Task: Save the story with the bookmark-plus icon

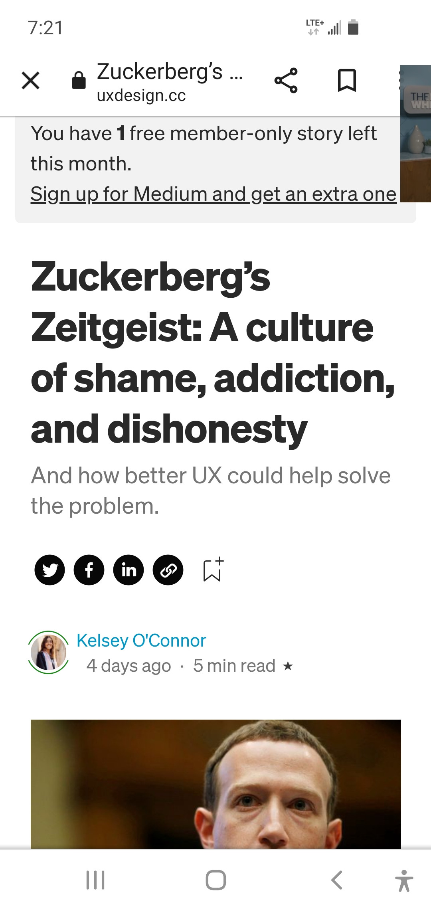Action: [x=213, y=570]
